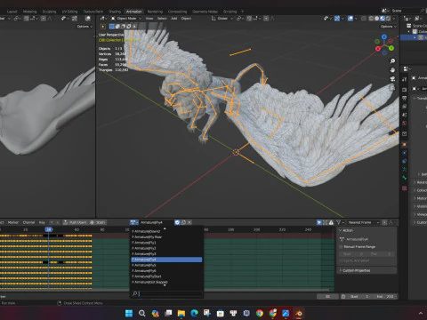This screenshot has height=320, width=427.
Task: Switch to the Geometry Nodes workspace tab
Action: [x=205, y=12]
